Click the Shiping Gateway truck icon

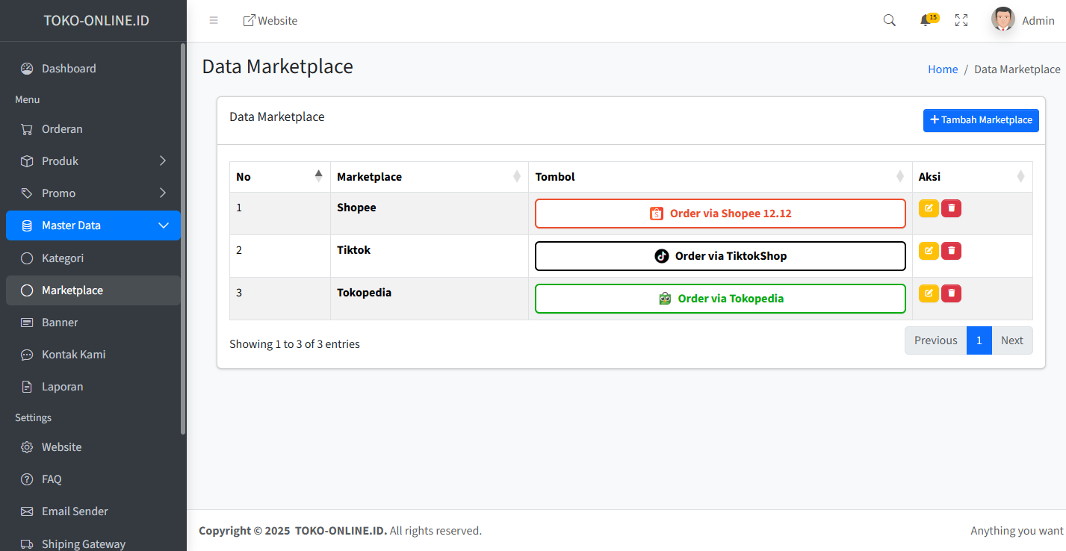[27, 544]
